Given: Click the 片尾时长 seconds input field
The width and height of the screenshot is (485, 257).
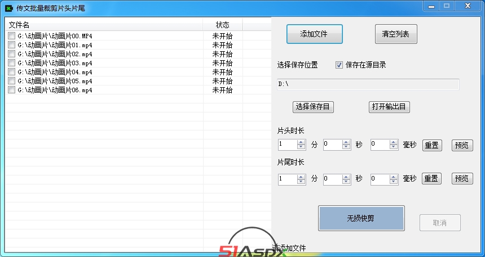Looking at the screenshot, I should (x=333, y=179).
